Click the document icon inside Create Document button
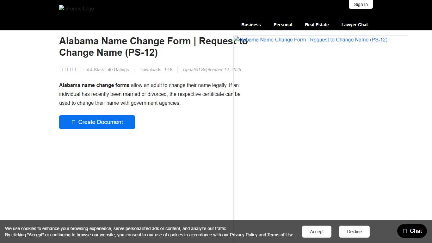 [x=74, y=122]
